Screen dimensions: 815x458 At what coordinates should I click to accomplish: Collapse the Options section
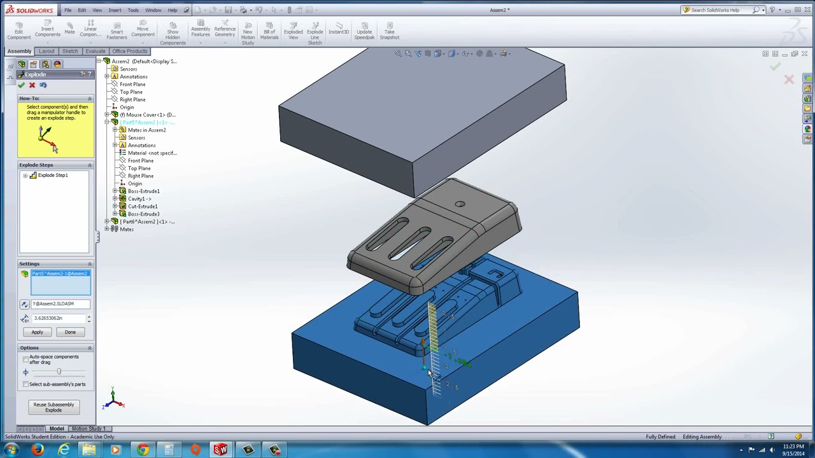tap(89, 348)
